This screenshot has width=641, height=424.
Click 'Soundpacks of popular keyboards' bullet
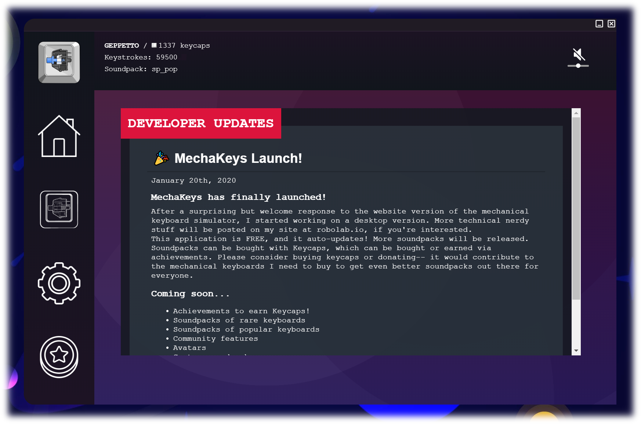246,329
